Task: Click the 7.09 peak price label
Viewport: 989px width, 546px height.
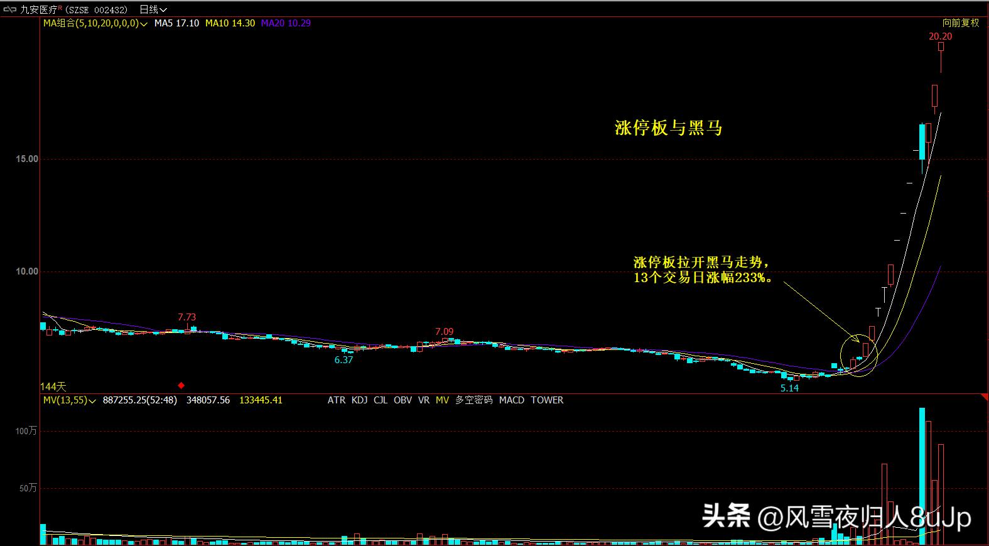Action: point(444,332)
